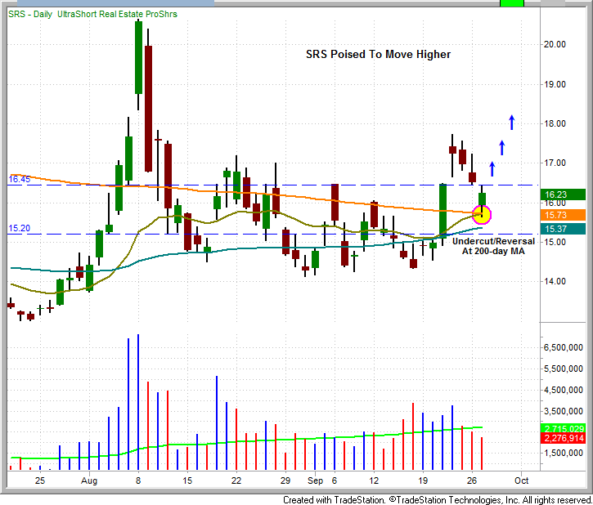
Task: Click the 19 date axis label
Action: 423,480
